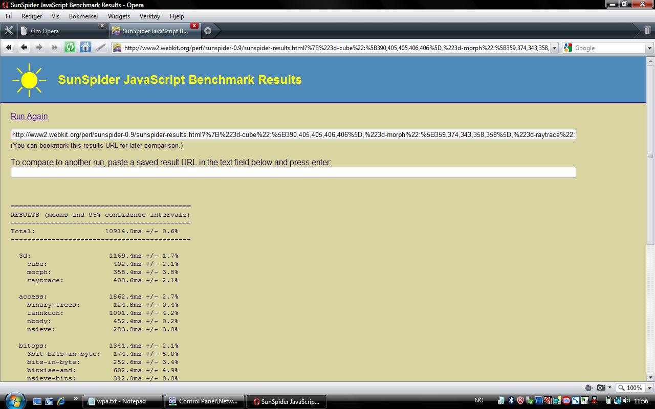This screenshot has height=409, width=655.
Task: Open the red security shield tray icon
Action: click(520, 401)
